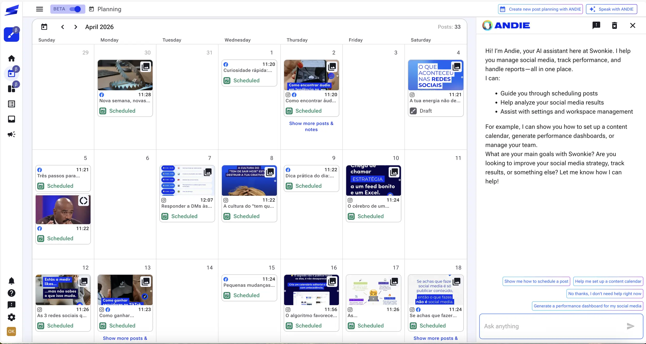Click ANDIE chat feedback icon
Image resolution: width=646 pixels, height=344 pixels.
[596, 25]
